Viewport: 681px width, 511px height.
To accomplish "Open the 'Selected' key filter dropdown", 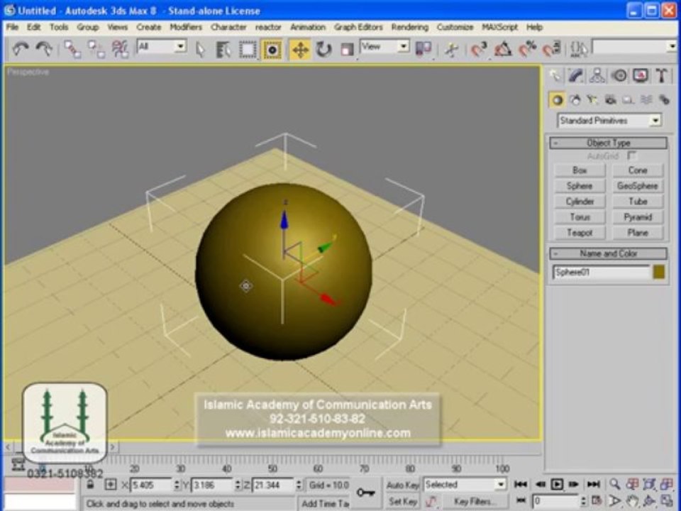I will pos(501,484).
